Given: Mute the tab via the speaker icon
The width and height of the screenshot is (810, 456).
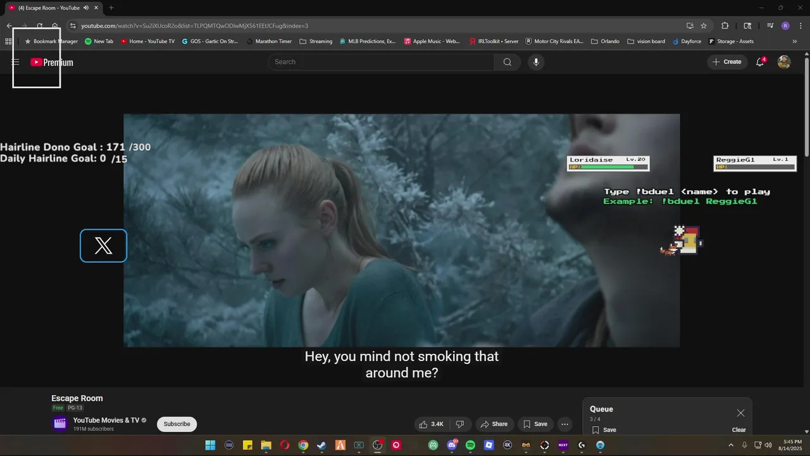Looking at the screenshot, I should pyautogui.click(x=86, y=8).
